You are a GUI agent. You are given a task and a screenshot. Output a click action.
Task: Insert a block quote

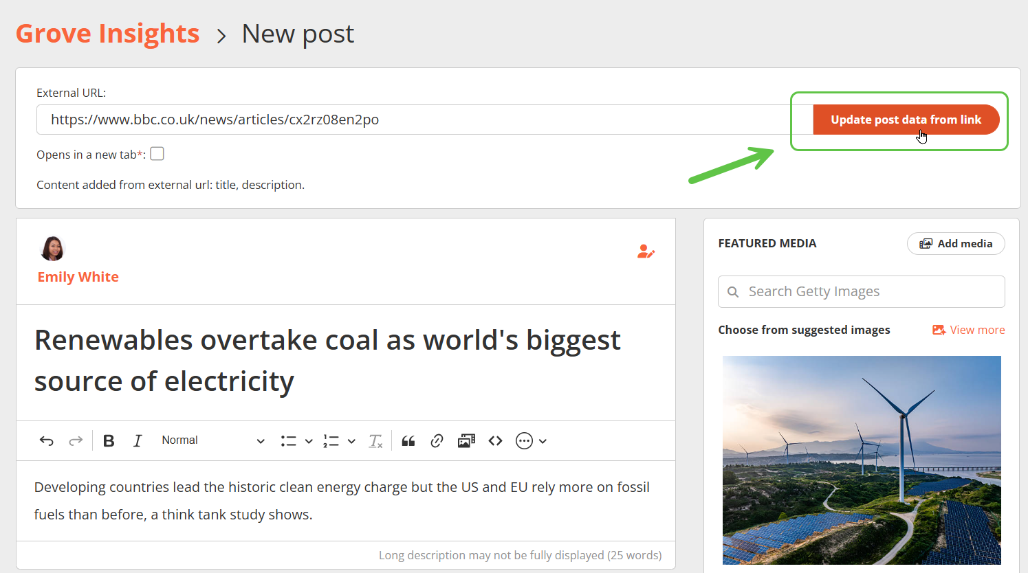pyautogui.click(x=408, y=441)
